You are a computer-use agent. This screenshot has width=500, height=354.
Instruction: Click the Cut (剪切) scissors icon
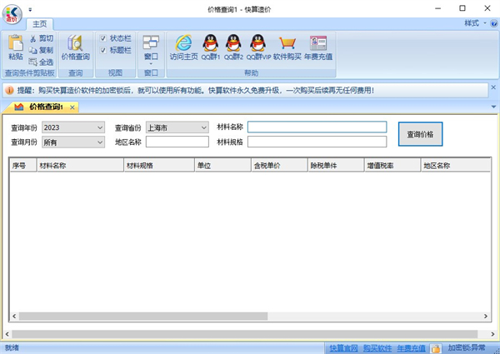[x=33, y=38]
